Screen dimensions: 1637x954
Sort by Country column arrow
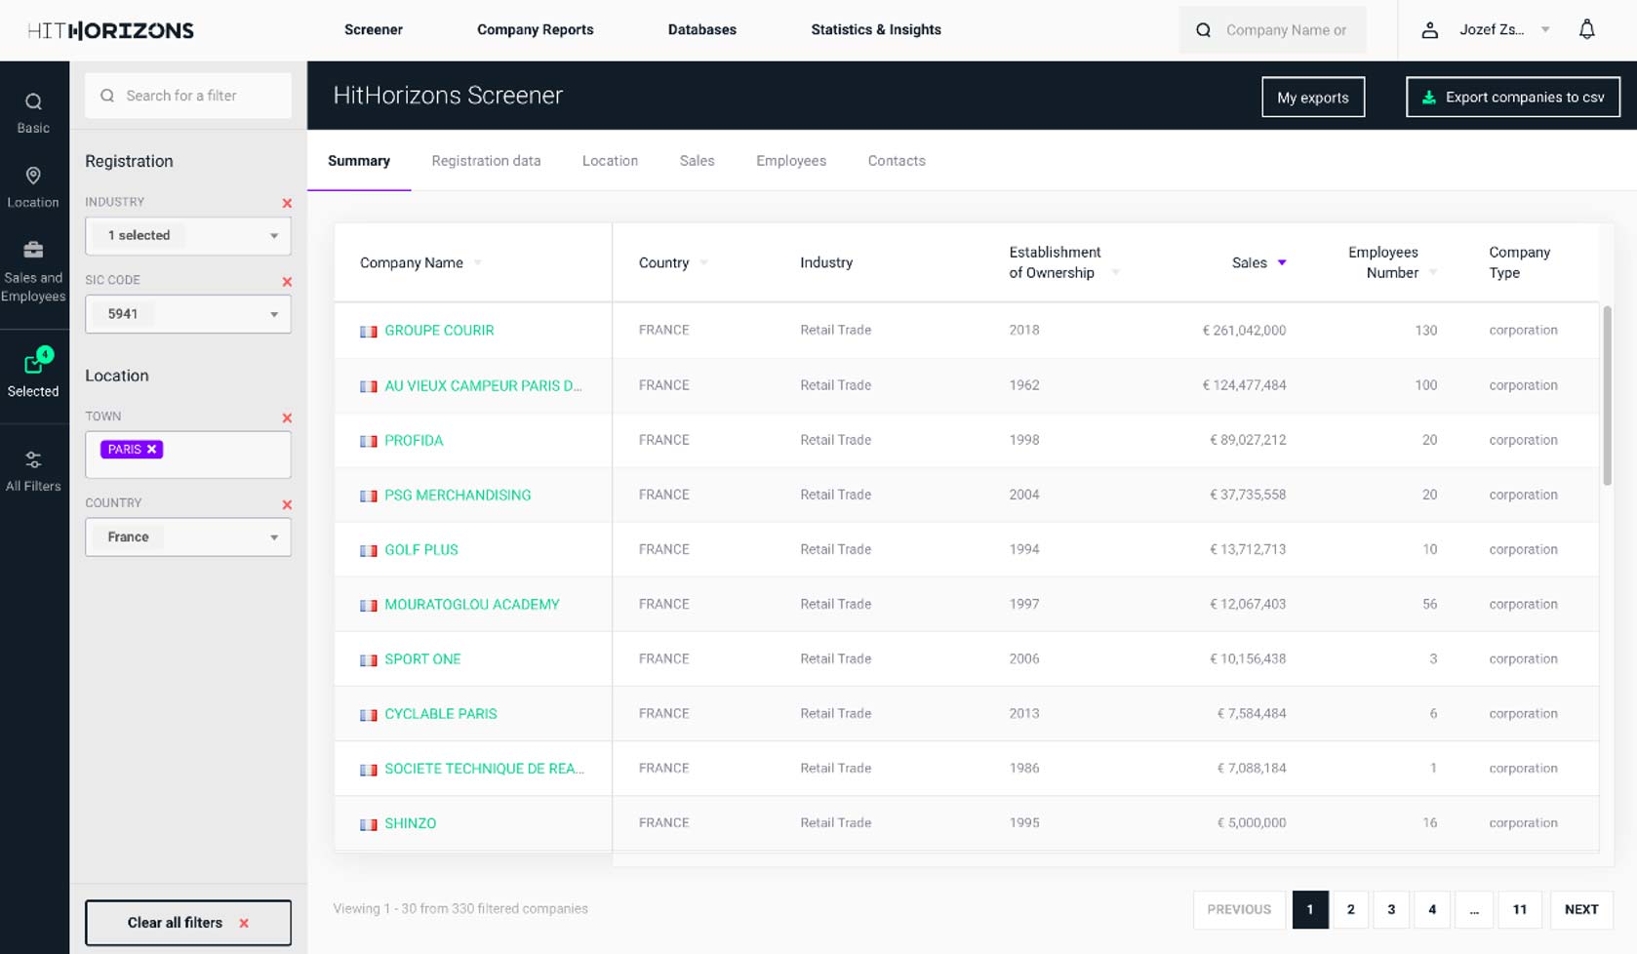704,263
